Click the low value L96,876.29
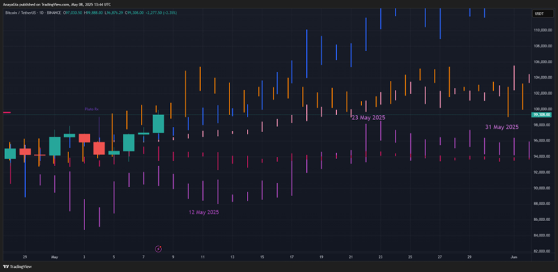This screenshot has width=558, height=272. (x=114, y=13)
